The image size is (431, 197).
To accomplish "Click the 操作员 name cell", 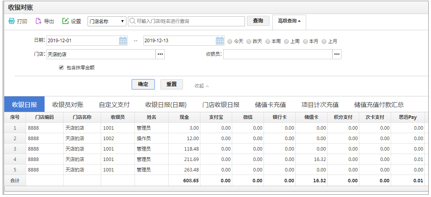I will pos(152,138).
